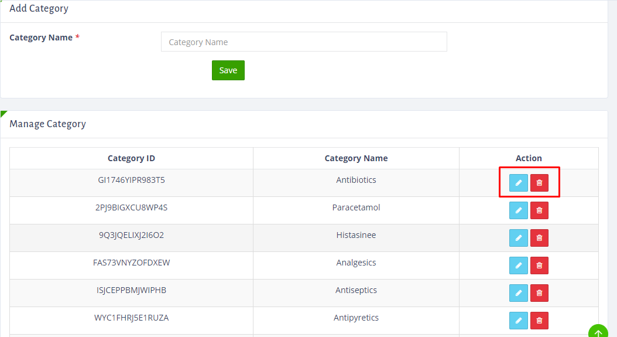Edit the Antipyretics category
The image size is (617, 337).
[x=518, y=321]
